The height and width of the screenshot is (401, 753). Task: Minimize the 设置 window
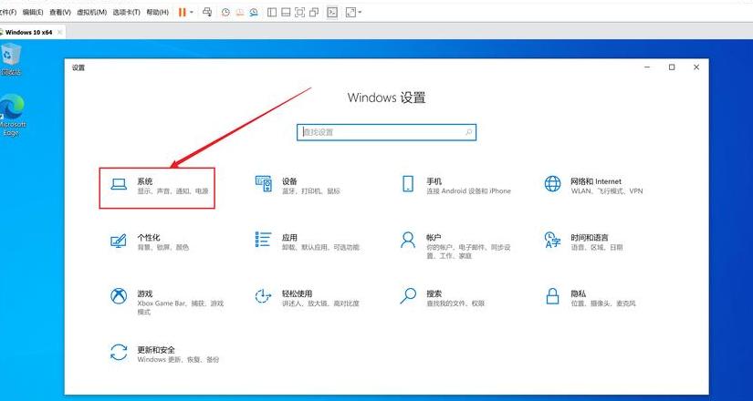[x=648, y=67]
